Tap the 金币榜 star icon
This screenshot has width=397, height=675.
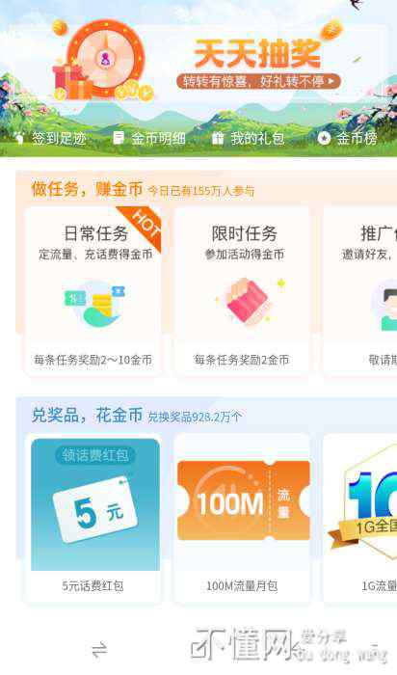point(324,138)
